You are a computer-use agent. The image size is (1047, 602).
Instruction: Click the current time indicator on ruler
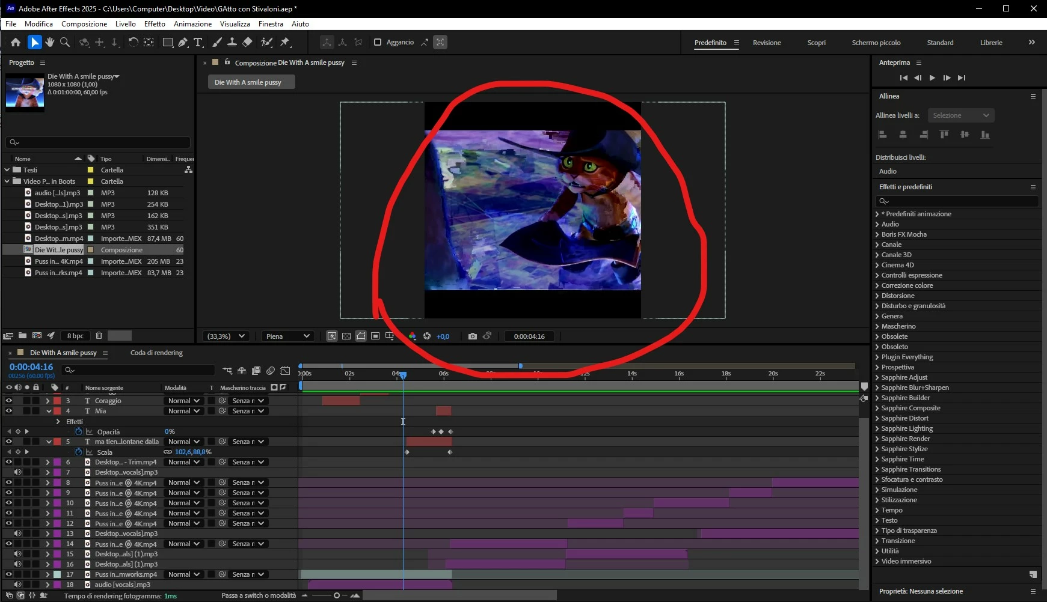[x=403, y=374]
